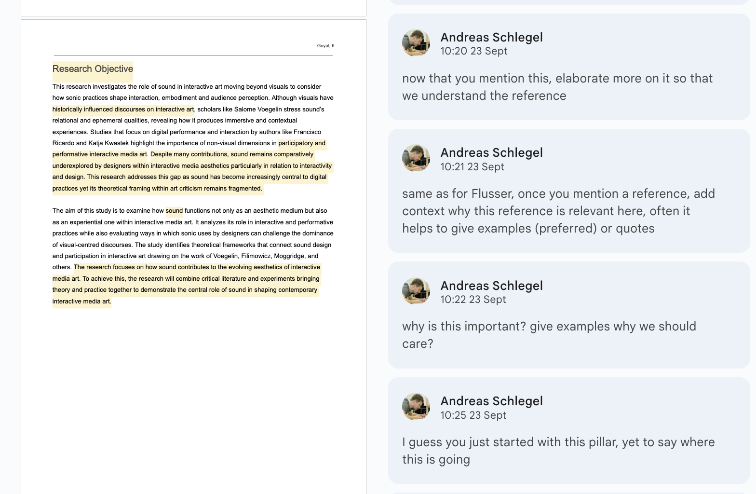Click the highlighted word "sound" in second paragraph
756x494 pixels.
[174, 211]
